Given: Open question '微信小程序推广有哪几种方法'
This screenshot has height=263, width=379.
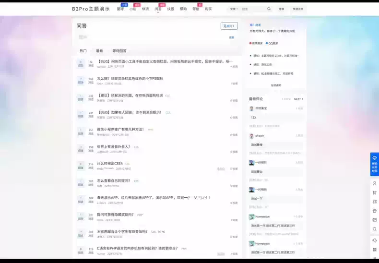Looking at the screenshot, I should tap(120, 130).
